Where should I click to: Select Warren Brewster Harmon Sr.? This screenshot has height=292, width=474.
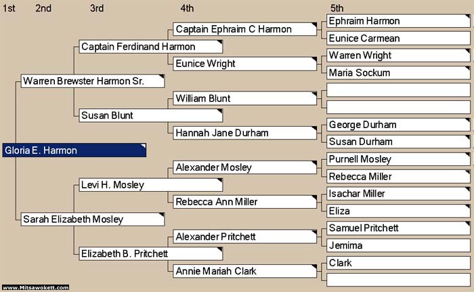[92, 81]
